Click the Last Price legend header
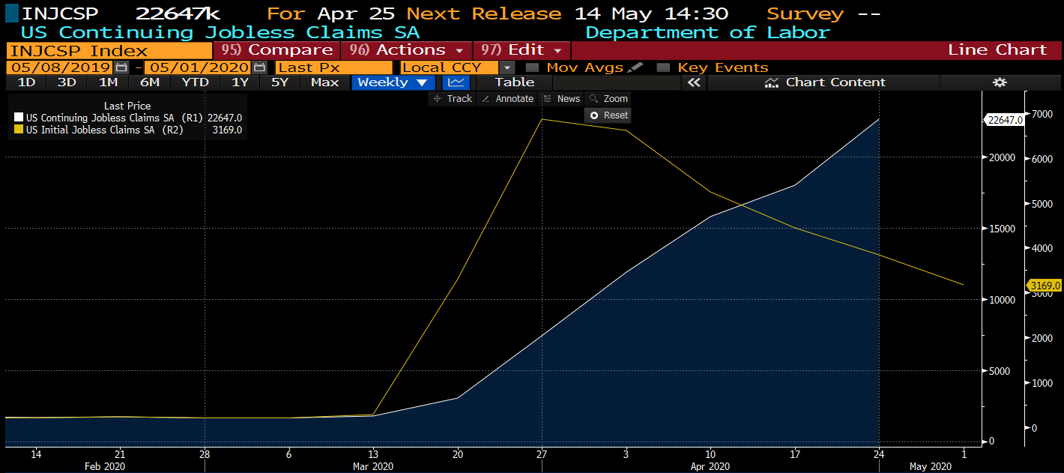This screenshot has height=473, width=1064. click(x=127, y=106)
